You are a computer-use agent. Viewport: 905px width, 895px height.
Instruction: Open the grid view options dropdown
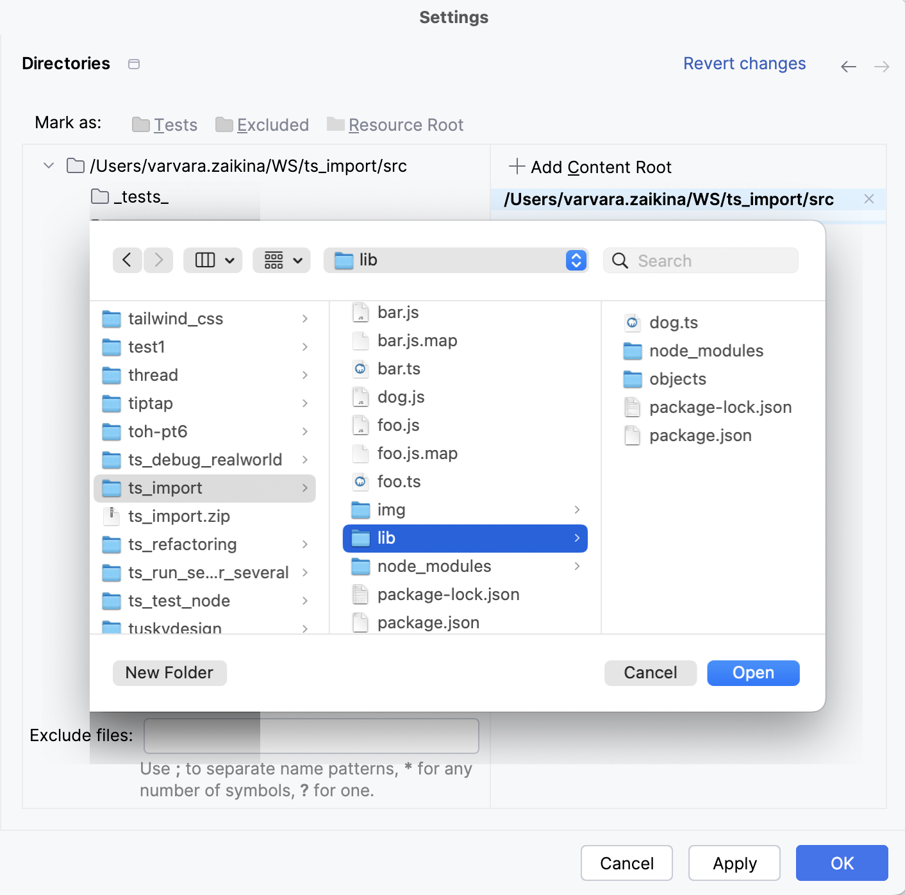[x=281, y=260]
